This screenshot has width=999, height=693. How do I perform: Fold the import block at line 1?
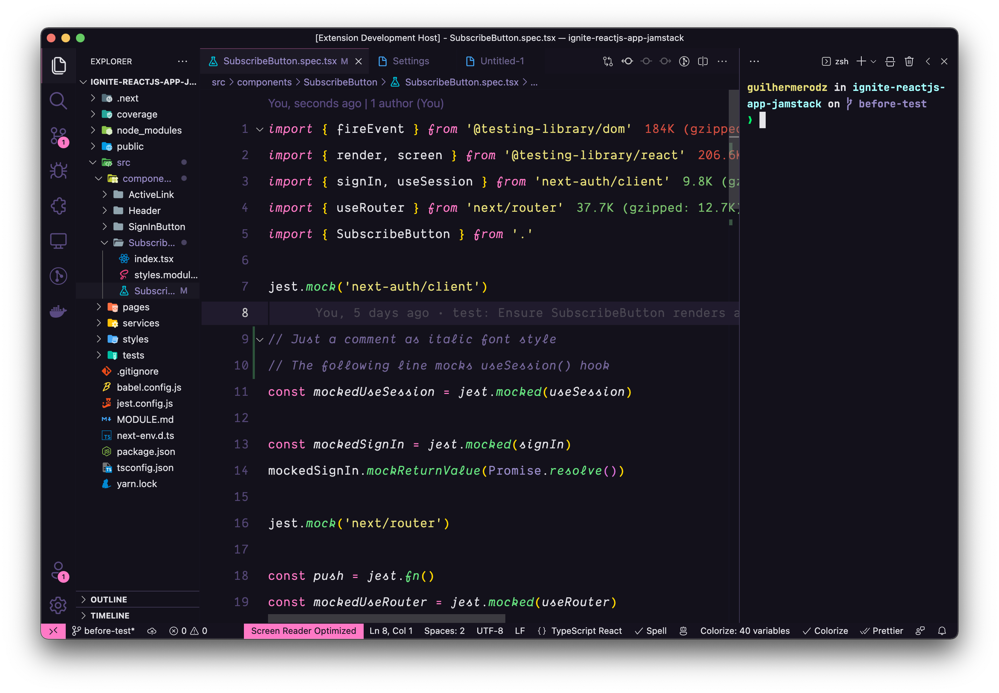pos(260,129)
